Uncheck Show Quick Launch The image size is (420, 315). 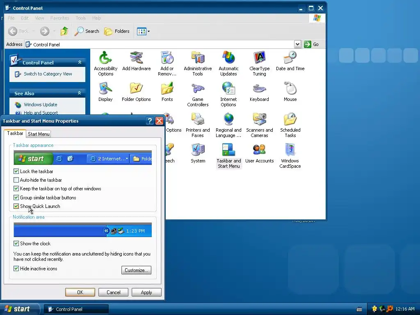[16, 206]
